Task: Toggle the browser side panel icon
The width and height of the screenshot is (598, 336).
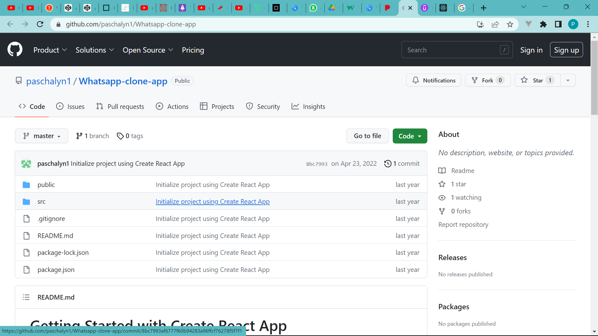Action: [558, 24]
